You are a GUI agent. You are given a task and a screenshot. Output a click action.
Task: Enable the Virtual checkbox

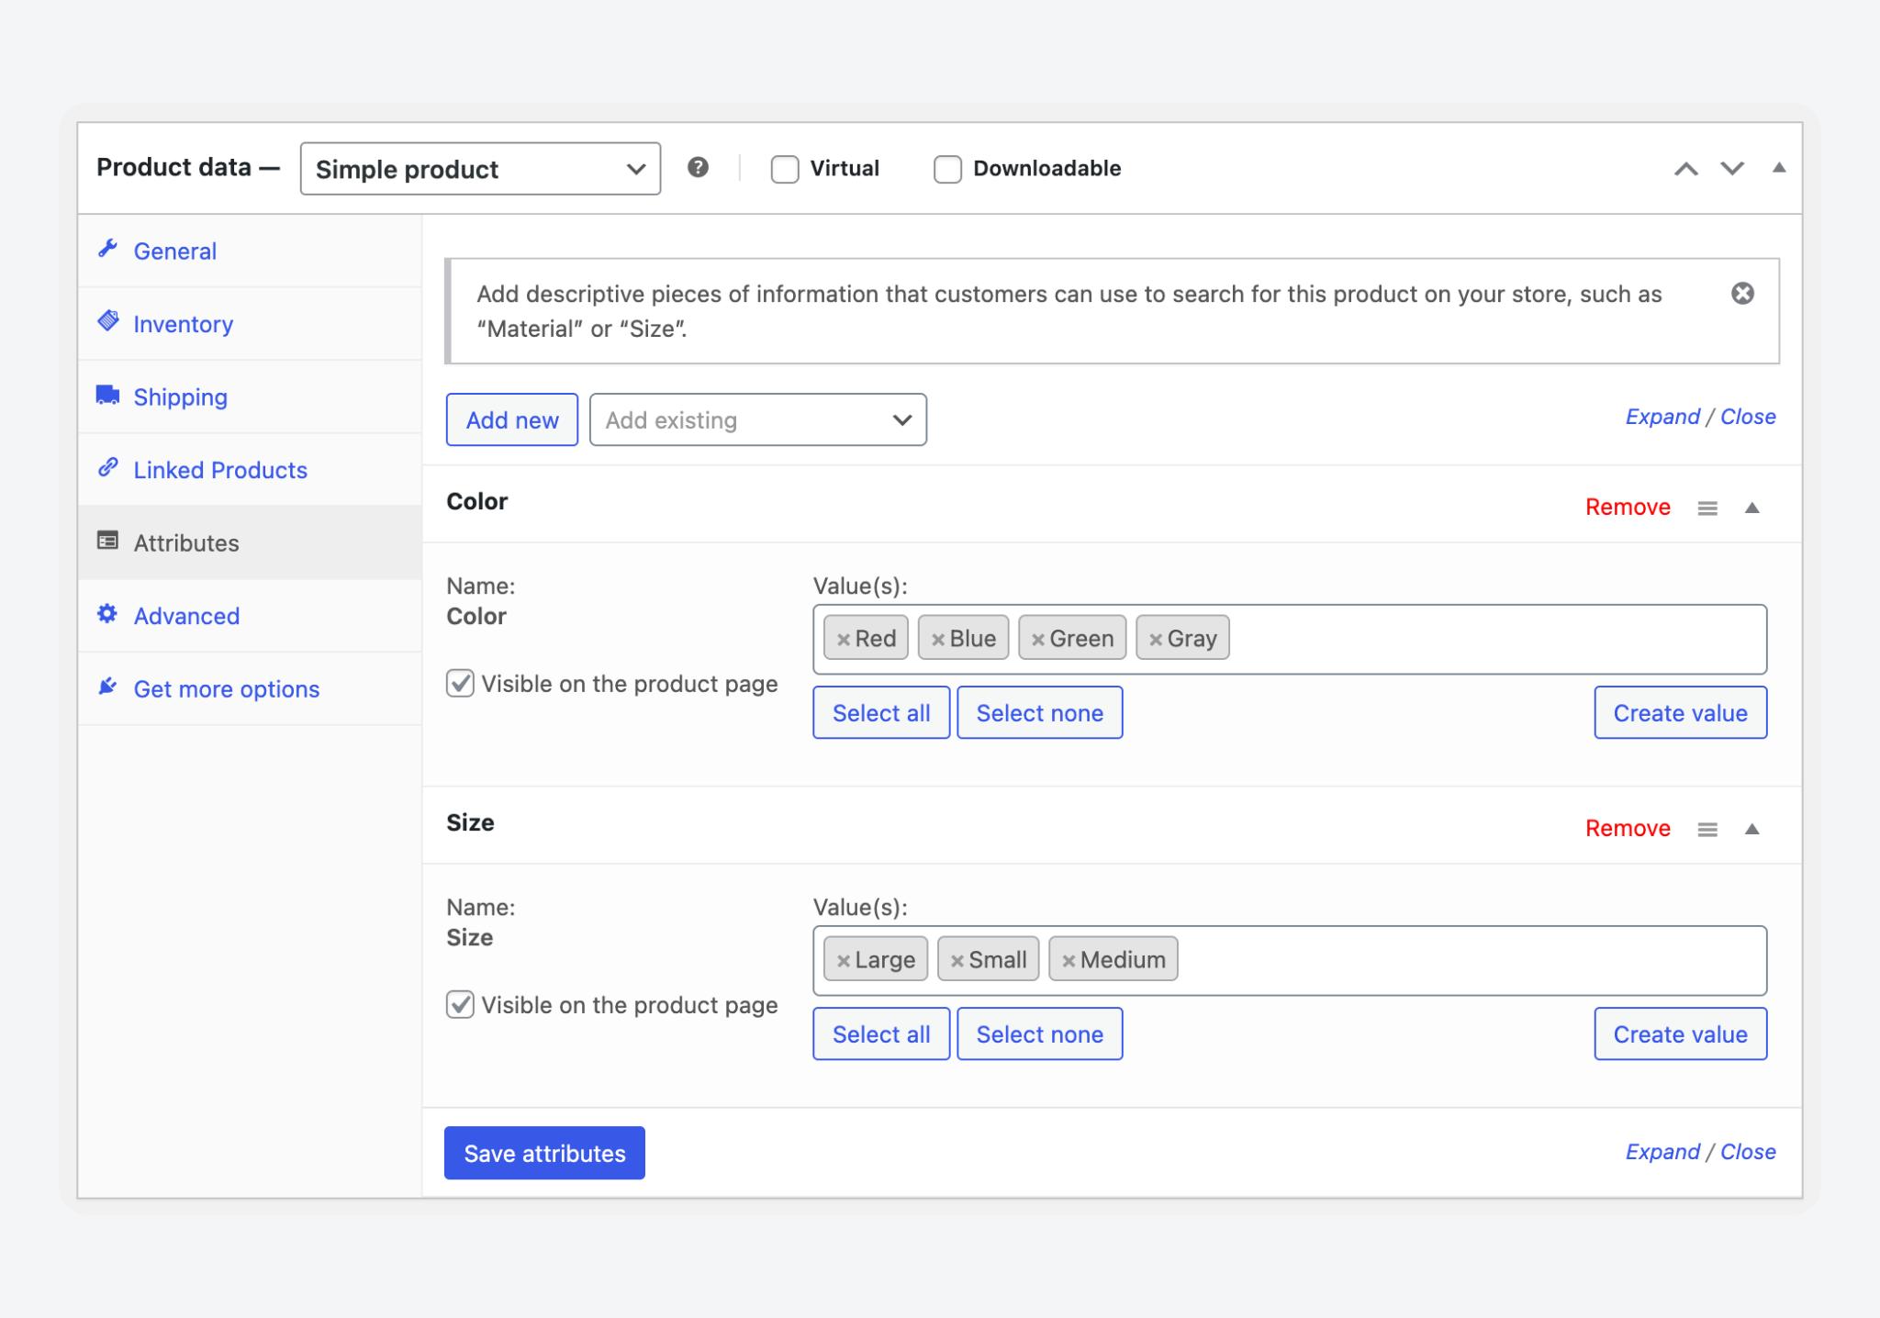coord(785,169)
